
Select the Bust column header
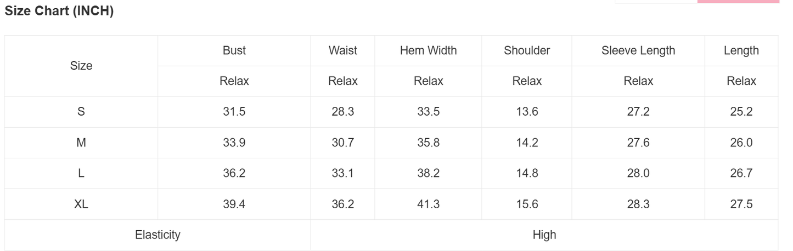234,50
